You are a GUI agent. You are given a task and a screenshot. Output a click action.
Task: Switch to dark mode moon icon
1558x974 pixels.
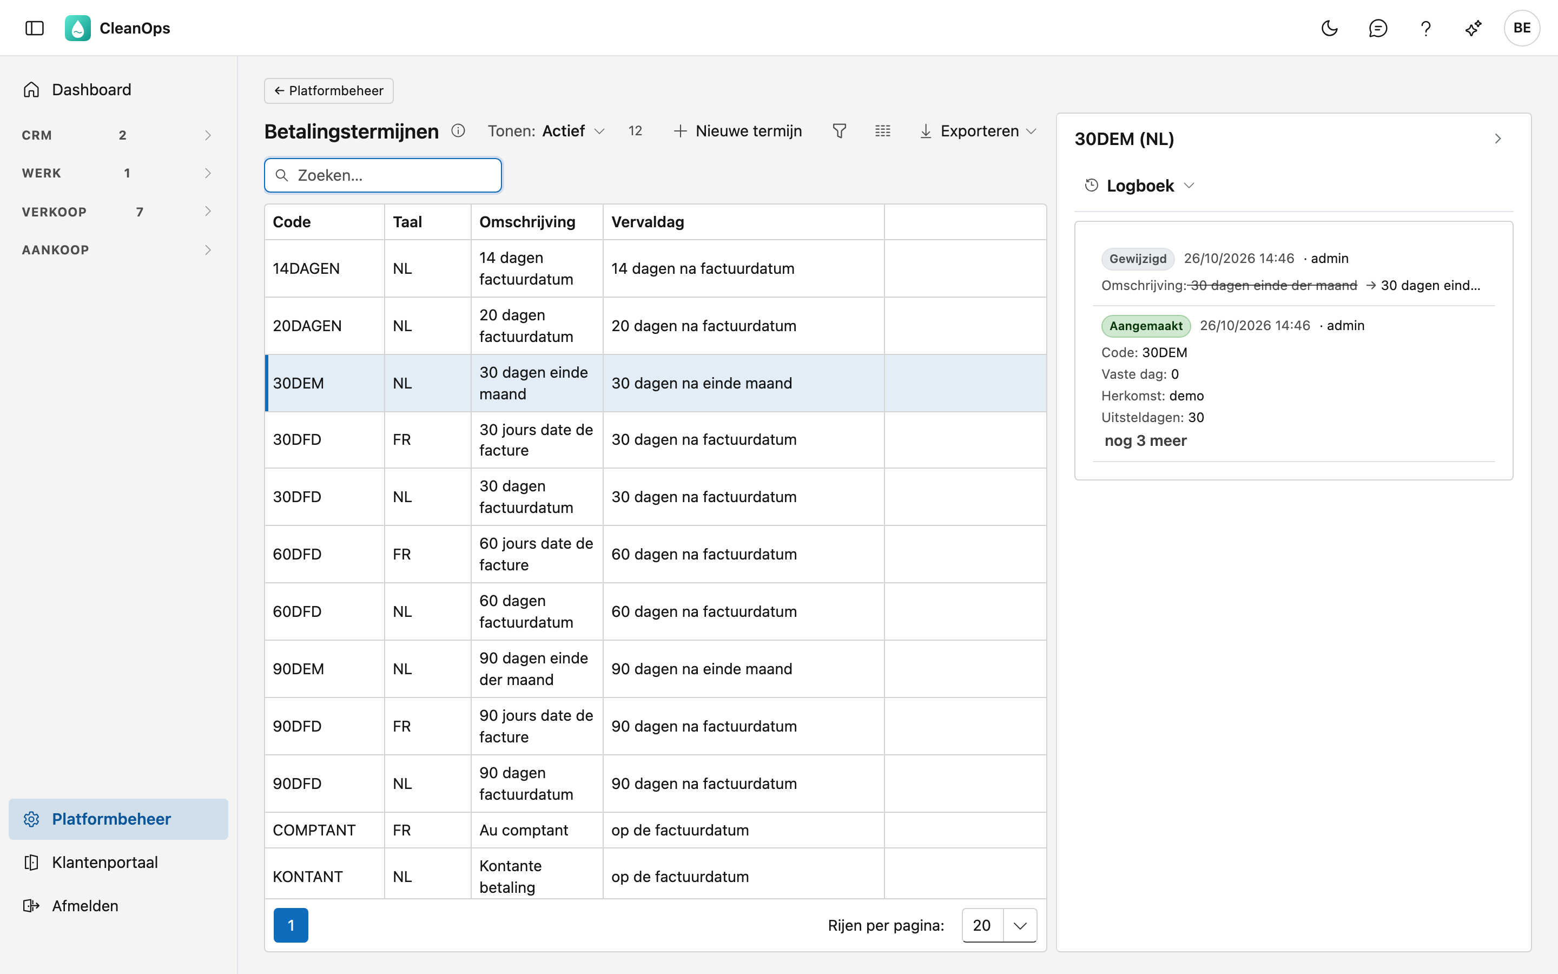click(1329, 28)
